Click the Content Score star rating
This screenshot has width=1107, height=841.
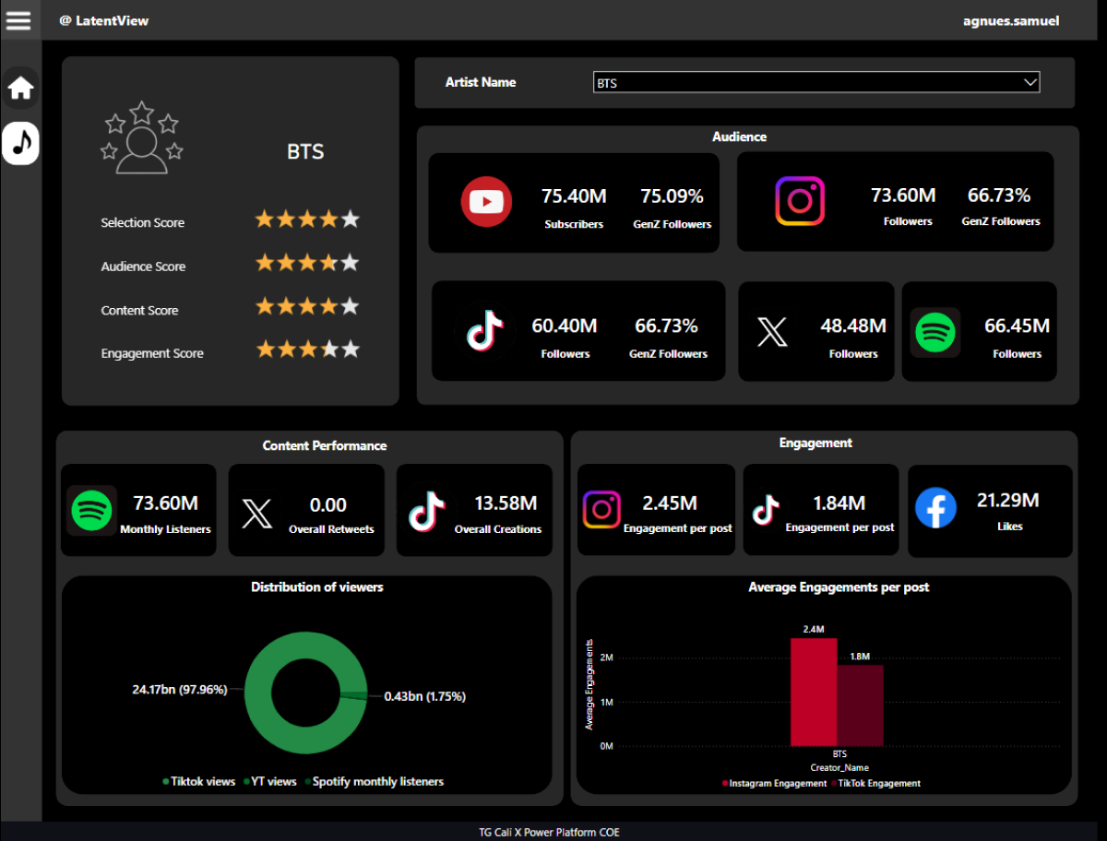tap(307, 306)
